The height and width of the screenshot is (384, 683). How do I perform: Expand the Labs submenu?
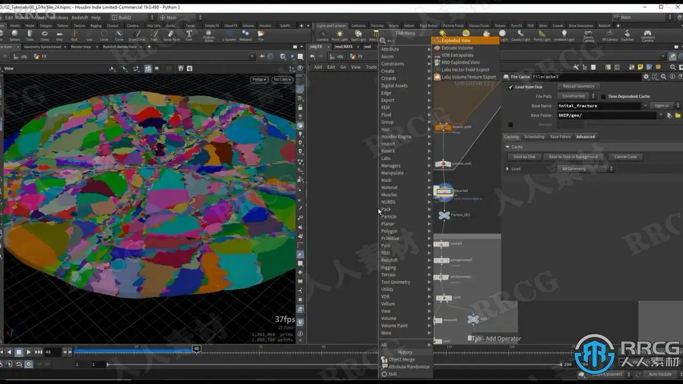405,158
